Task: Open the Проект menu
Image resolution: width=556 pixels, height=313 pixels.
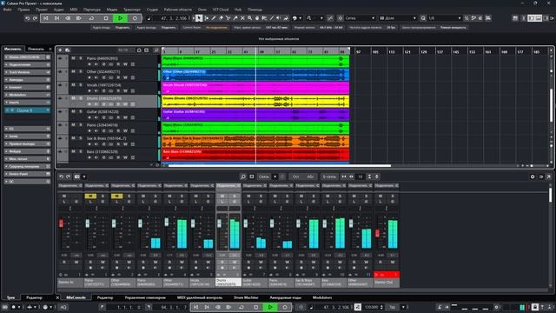Action: [42, 10]
